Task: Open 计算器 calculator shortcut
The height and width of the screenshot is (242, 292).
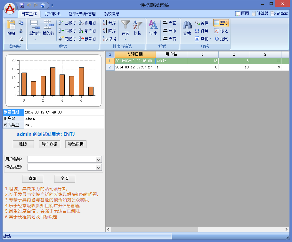Action: coord(260,13)
